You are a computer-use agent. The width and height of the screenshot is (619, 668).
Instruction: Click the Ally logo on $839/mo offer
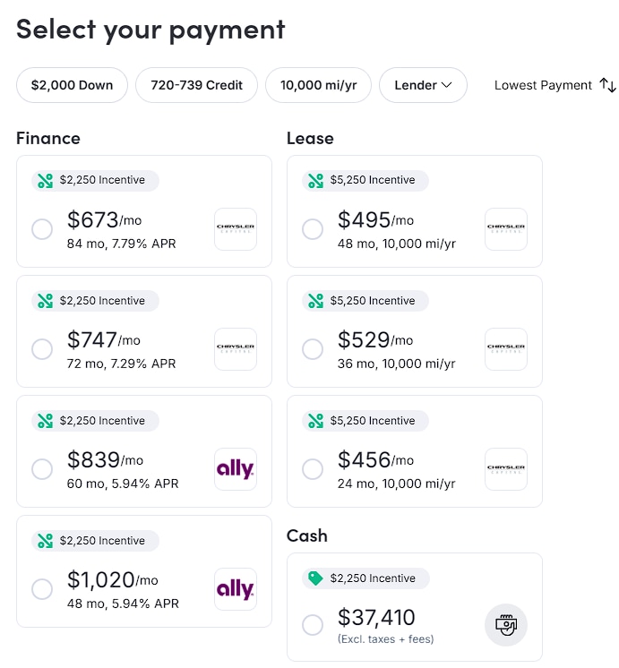(236, 469)
